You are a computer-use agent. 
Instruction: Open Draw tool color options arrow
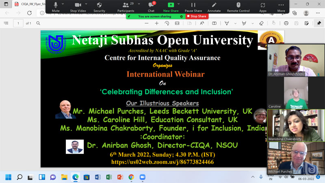pos(235,24)
